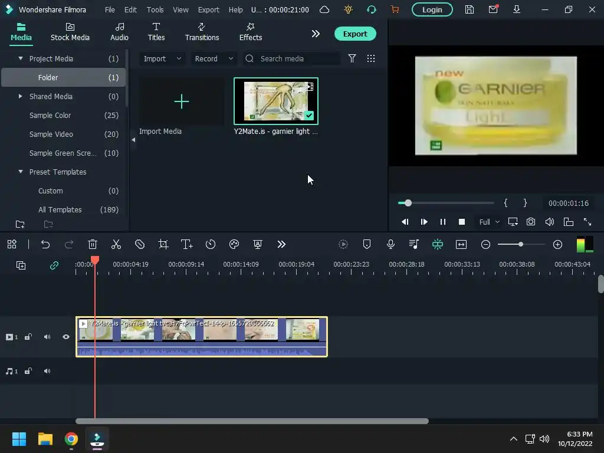The height and width of the screenshot is (453, 604).
Task: Select the garnier light video thumbnail
Action: (x=276, y=101)
